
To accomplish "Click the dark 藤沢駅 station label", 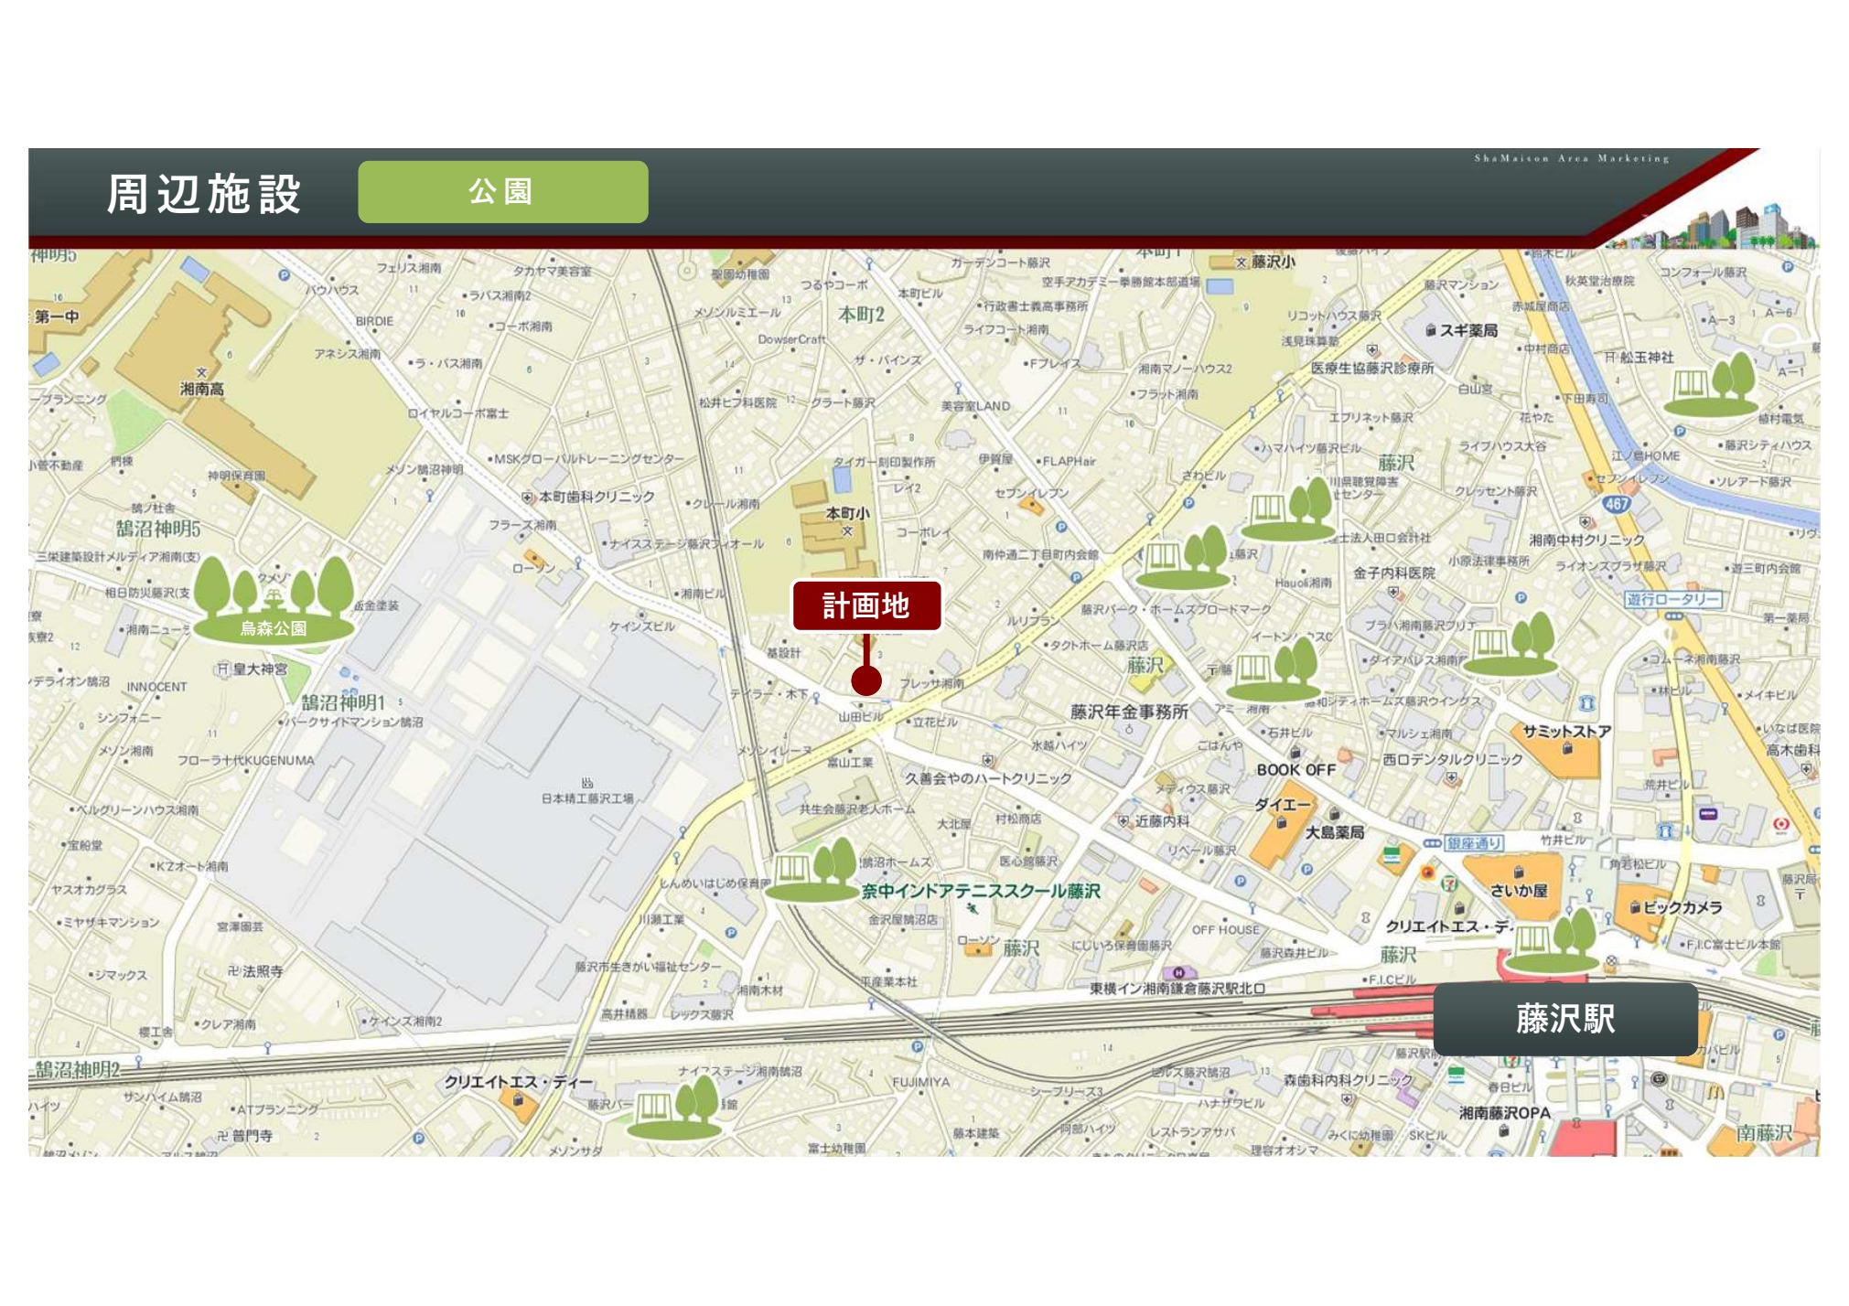I will (1565, 1019).
